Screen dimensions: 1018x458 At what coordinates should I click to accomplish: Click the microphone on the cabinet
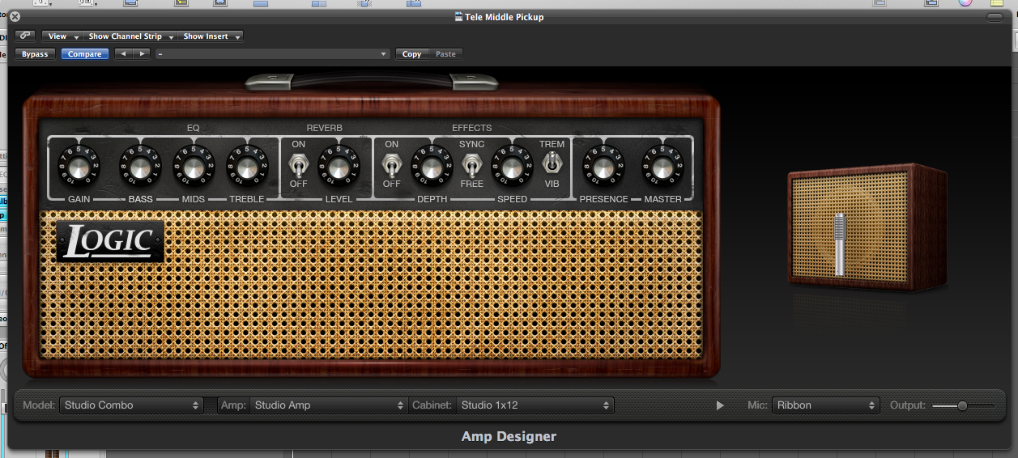point(840,244)
